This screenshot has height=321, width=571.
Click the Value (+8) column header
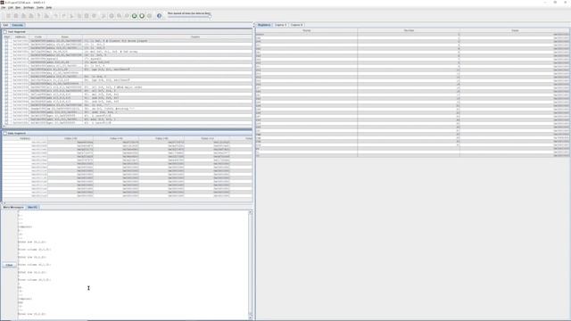[161, 138]
